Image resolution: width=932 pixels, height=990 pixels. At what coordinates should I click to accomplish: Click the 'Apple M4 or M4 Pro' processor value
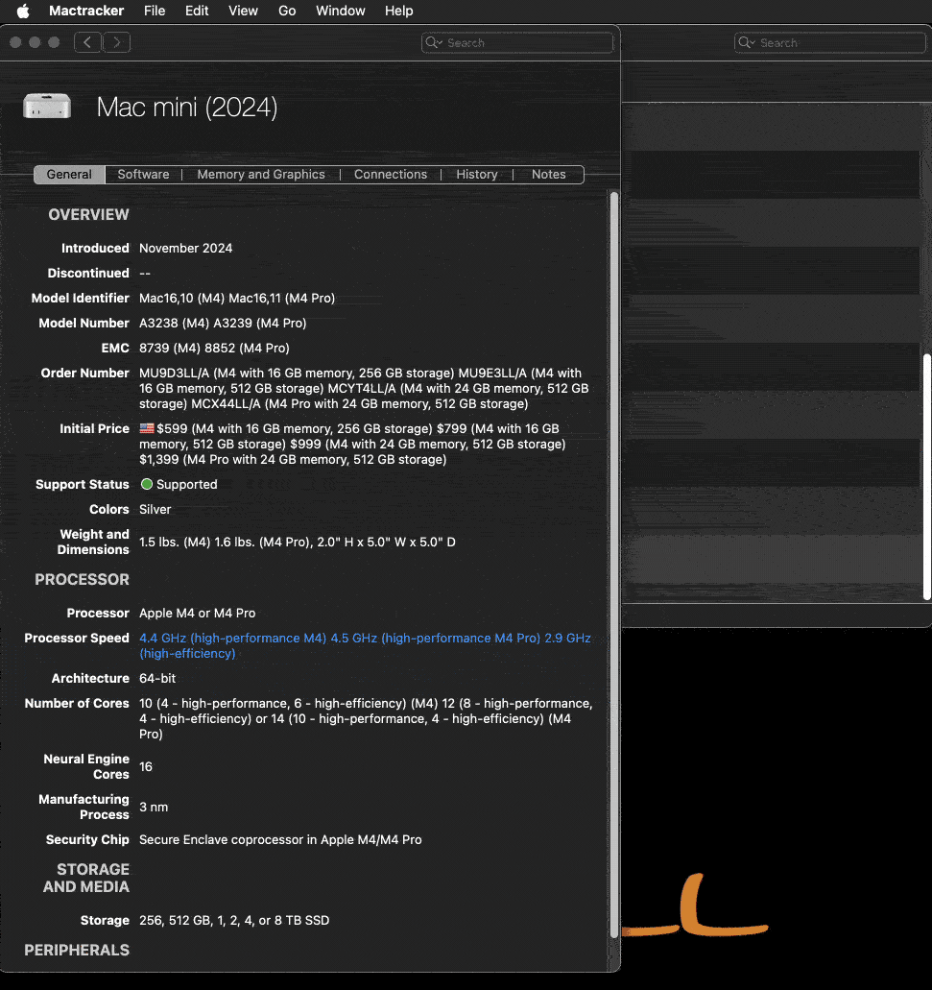(x=198, y=613)
